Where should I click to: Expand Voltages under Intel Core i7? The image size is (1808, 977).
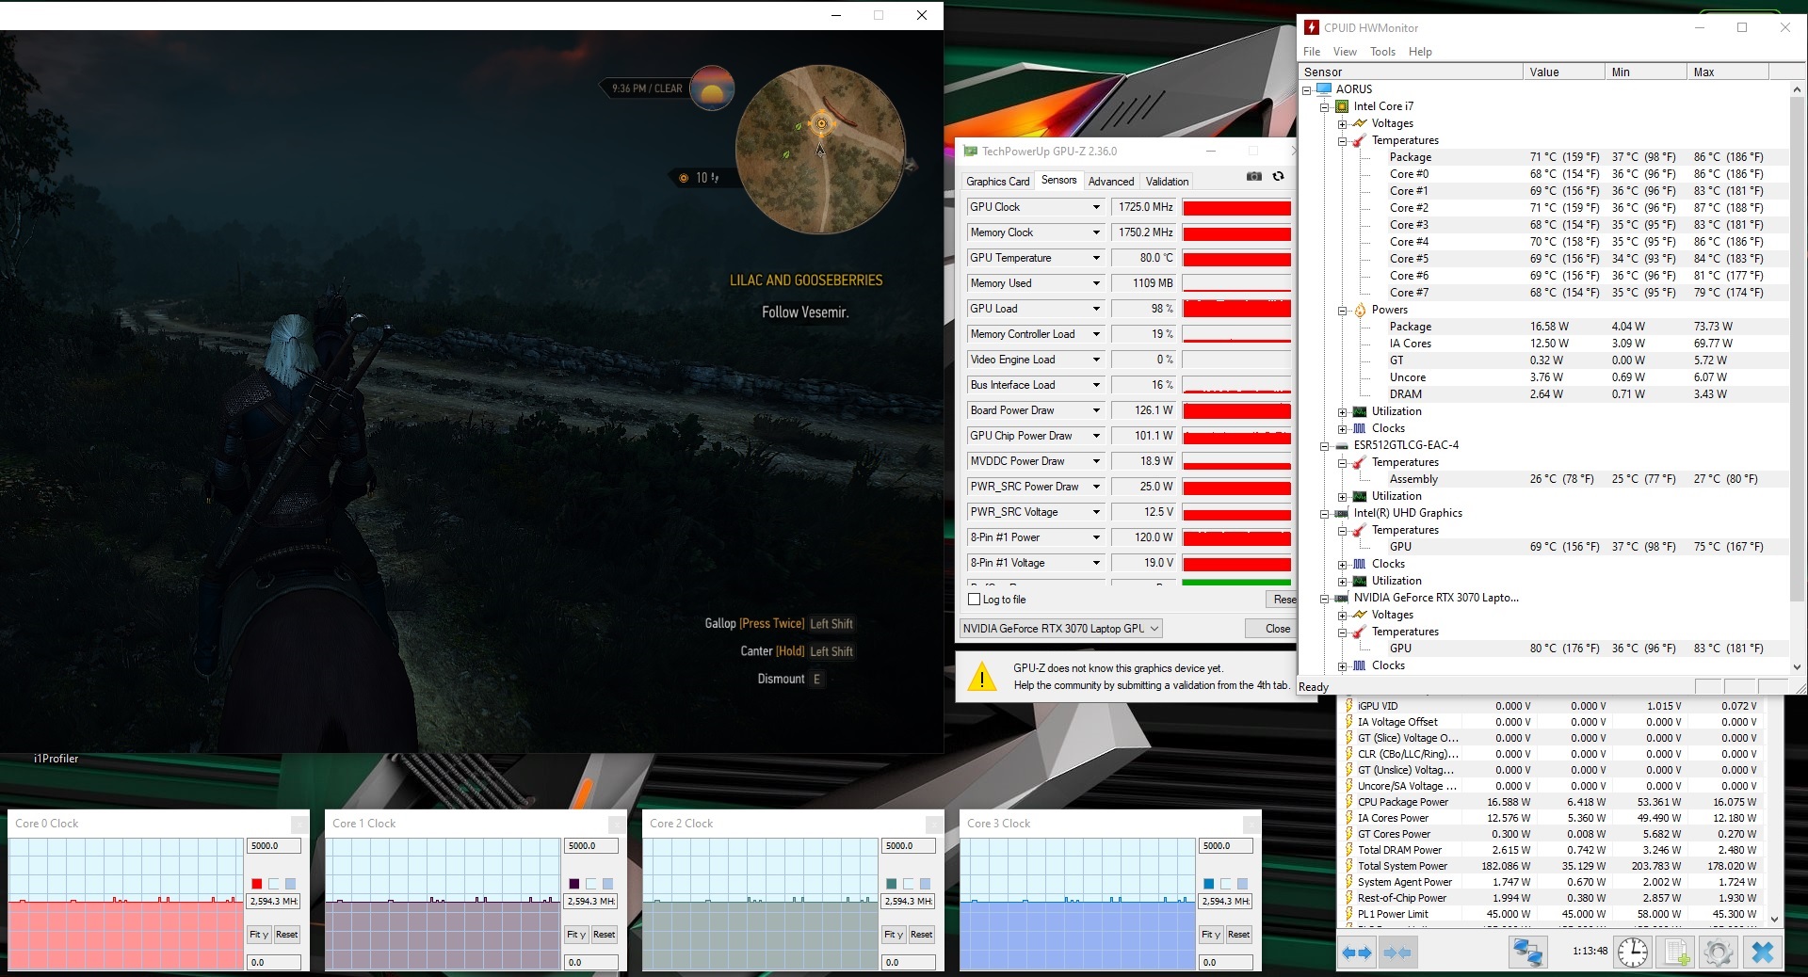(1342, 124)
